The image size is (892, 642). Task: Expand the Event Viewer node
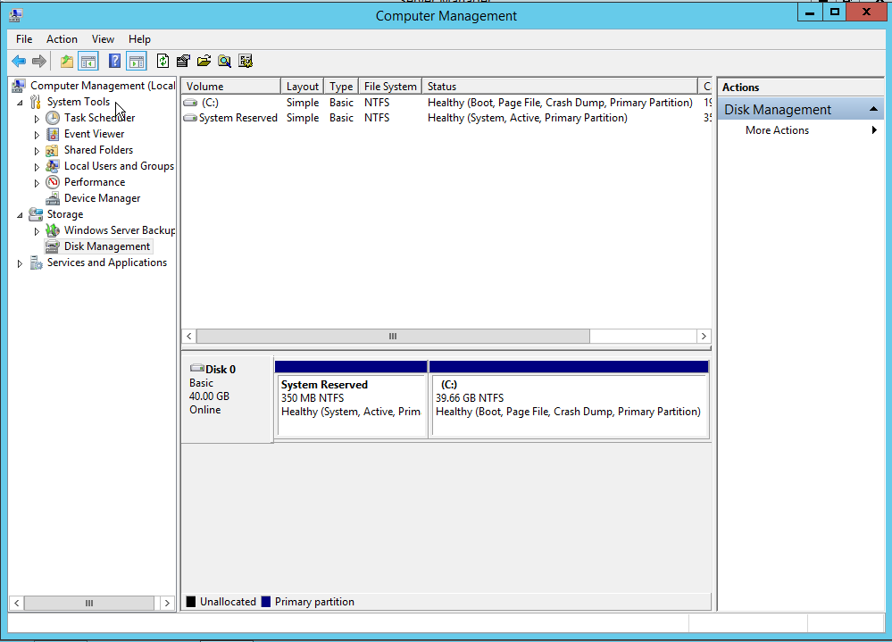[x=37, y=135]
